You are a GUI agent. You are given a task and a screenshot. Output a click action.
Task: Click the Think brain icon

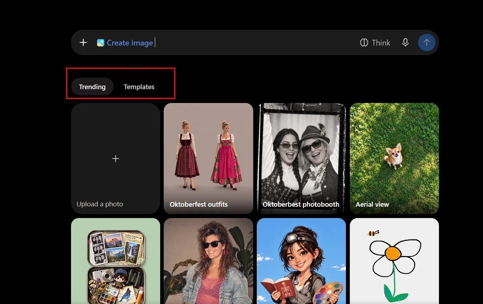tap(364, 43)
